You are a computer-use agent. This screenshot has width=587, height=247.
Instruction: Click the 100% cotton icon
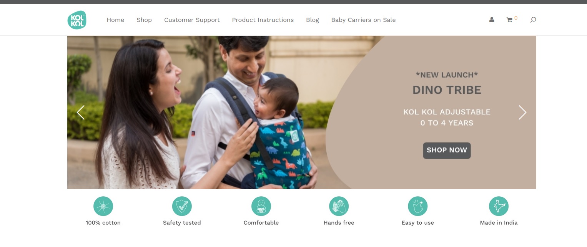click(103, 206)
